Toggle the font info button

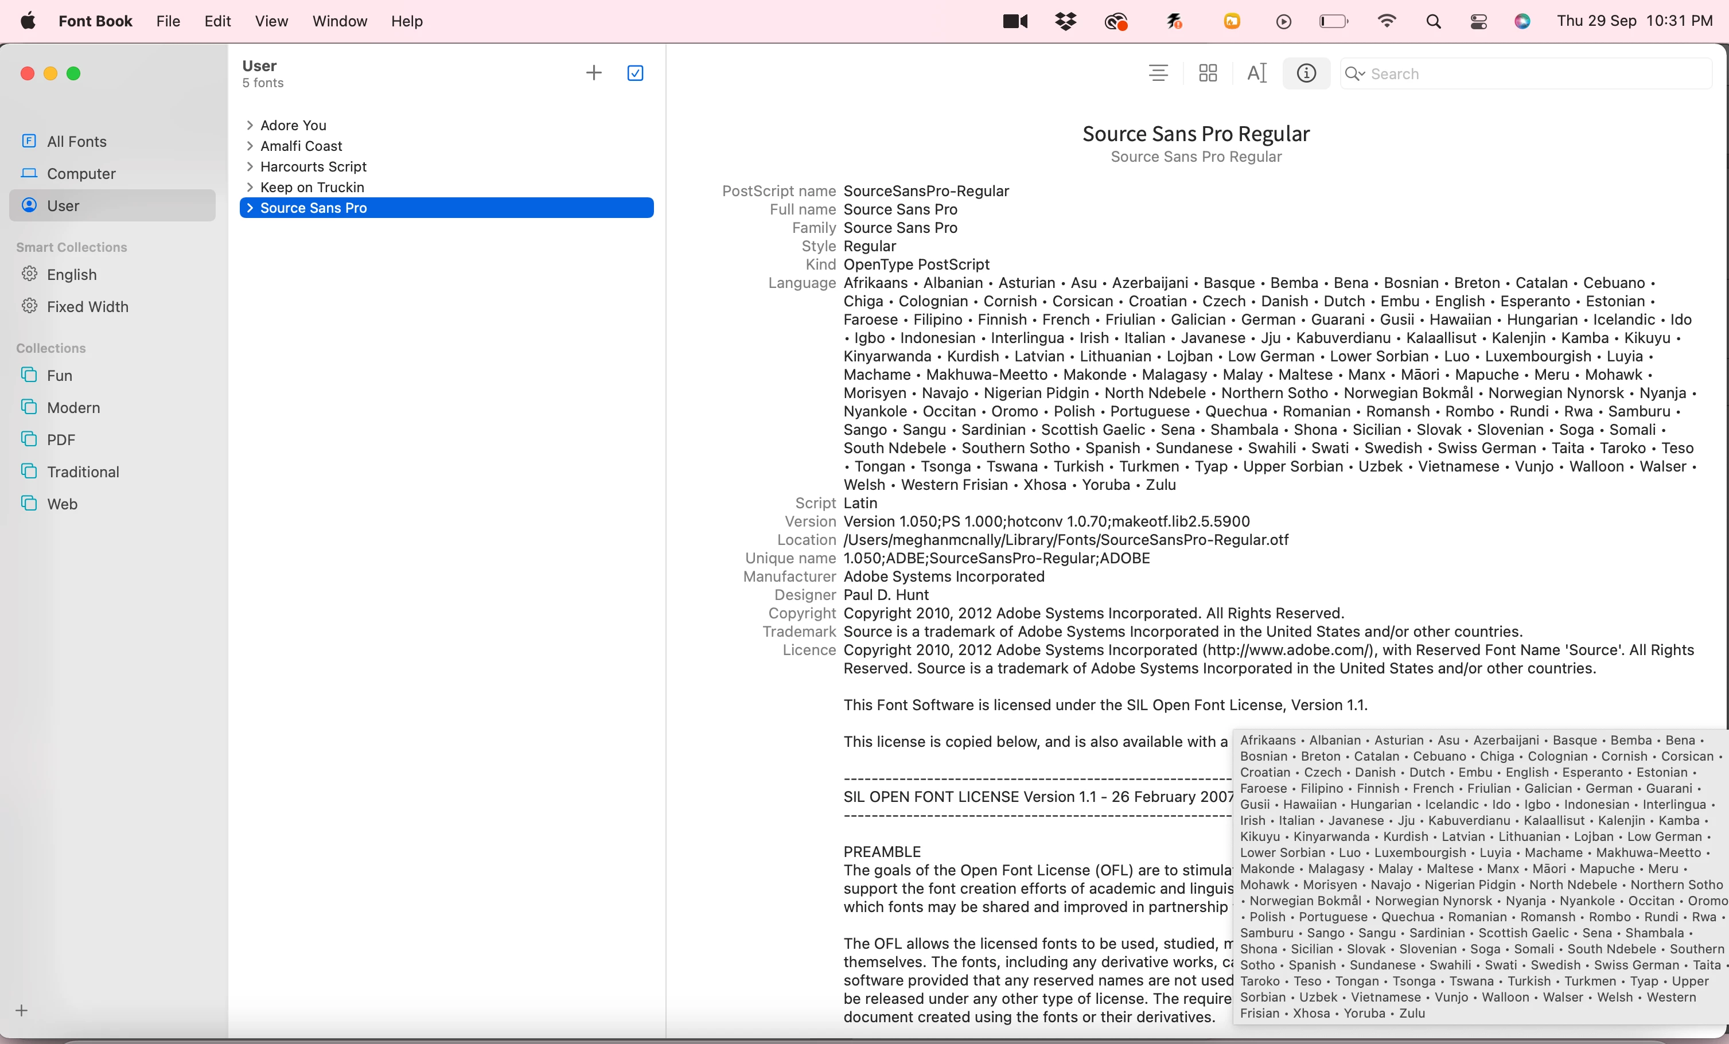coord(1306,73)
